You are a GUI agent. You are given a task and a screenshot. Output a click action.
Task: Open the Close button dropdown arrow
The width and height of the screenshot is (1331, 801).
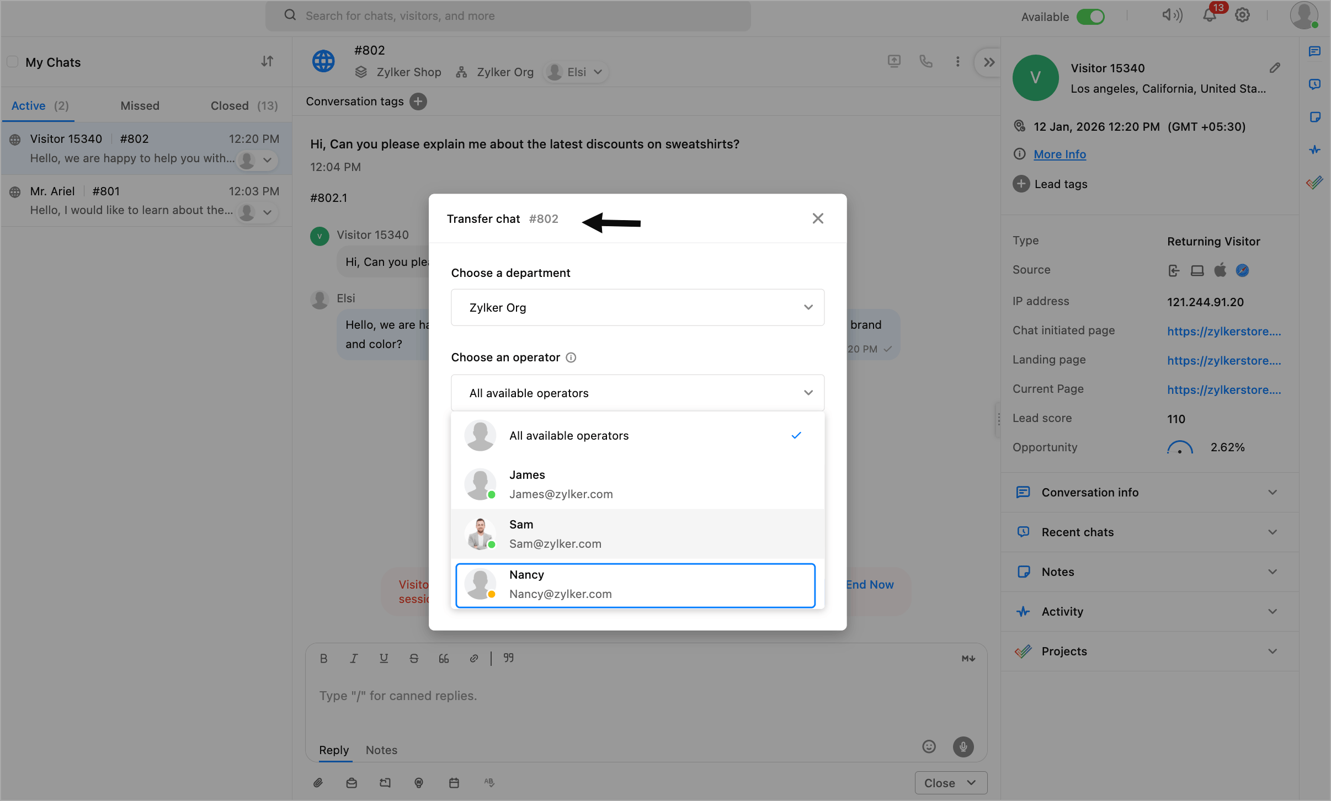(x=972, y=783)
